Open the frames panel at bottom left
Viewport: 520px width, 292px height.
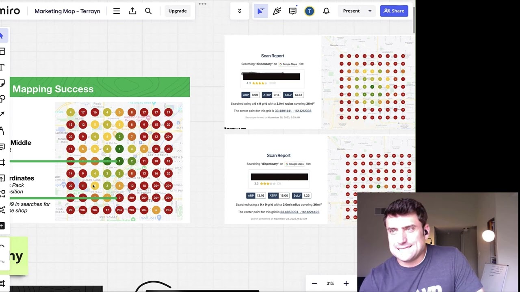pyautogui.click(x=2, y=283)
